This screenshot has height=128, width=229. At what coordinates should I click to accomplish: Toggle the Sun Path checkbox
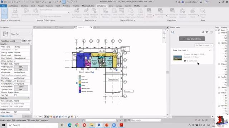click(x=15, y=95)
